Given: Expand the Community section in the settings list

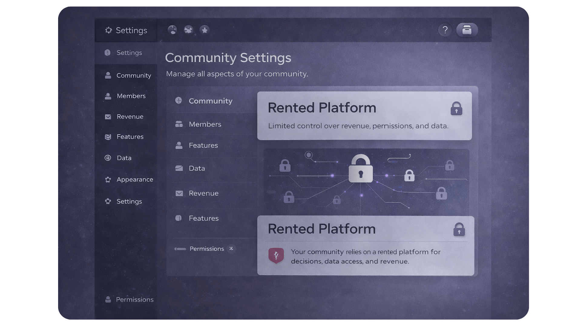Looking at the screenshot, I should click(211, 101).
